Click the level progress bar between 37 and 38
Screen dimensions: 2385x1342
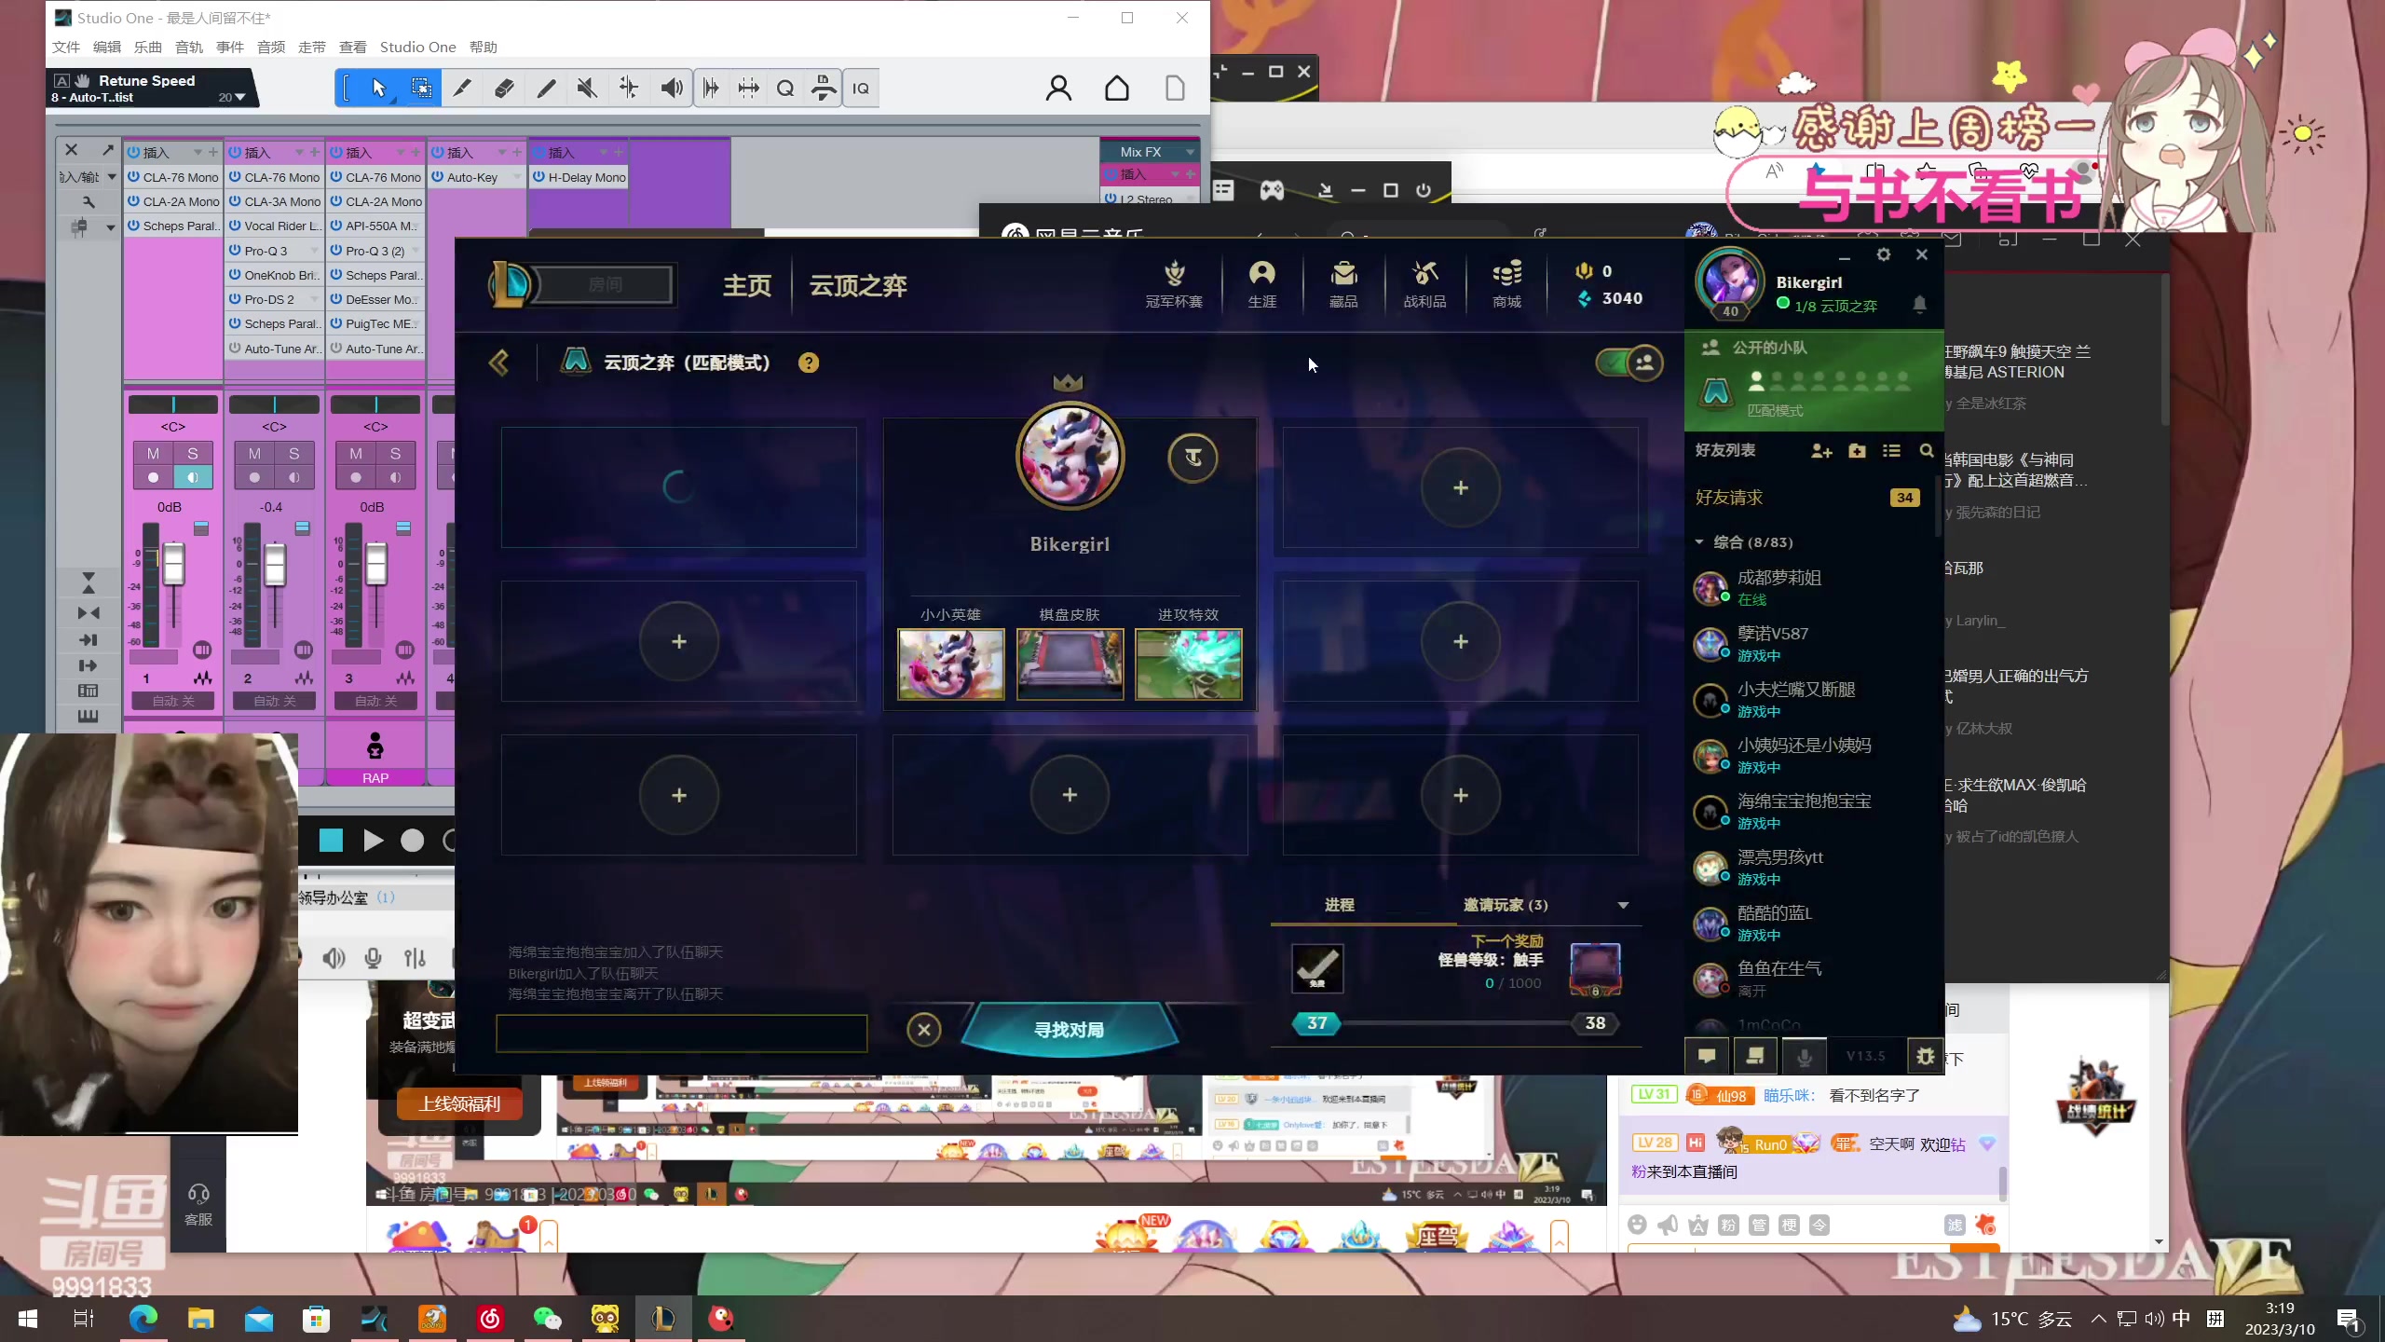[1455, 1023]
